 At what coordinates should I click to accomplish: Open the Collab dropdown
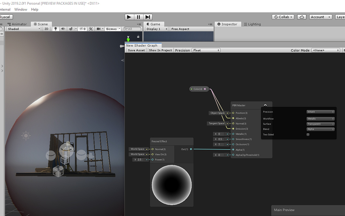[x=283, y=17]
